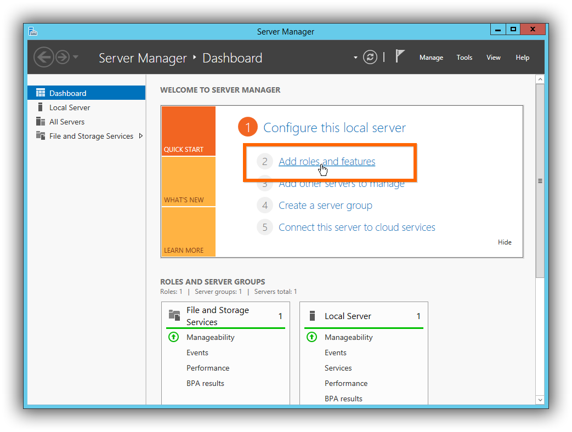Open Manageability in Local Server tile

(x=349, y=337)
